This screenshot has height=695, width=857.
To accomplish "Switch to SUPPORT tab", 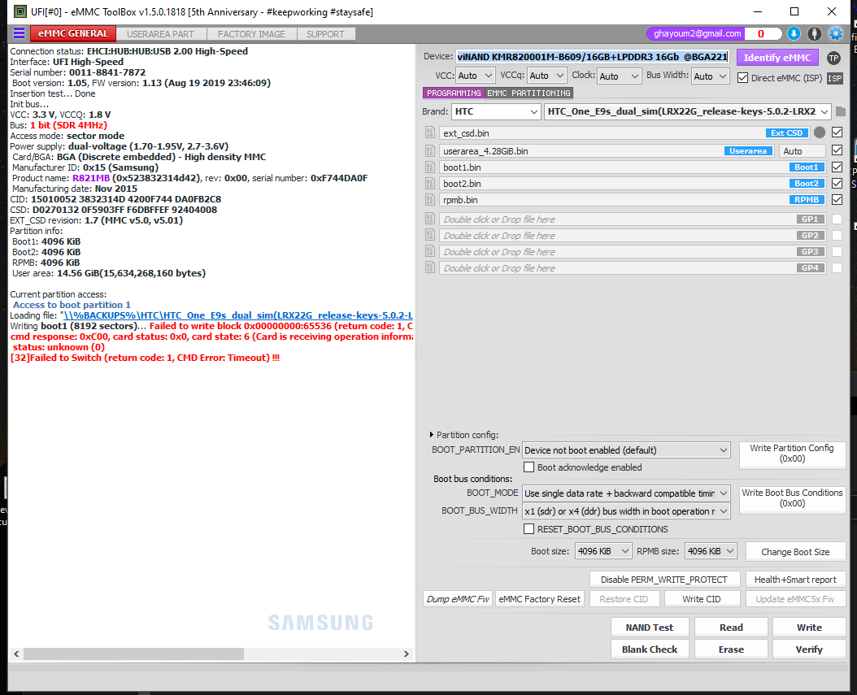I will click(x=326, y=34).
